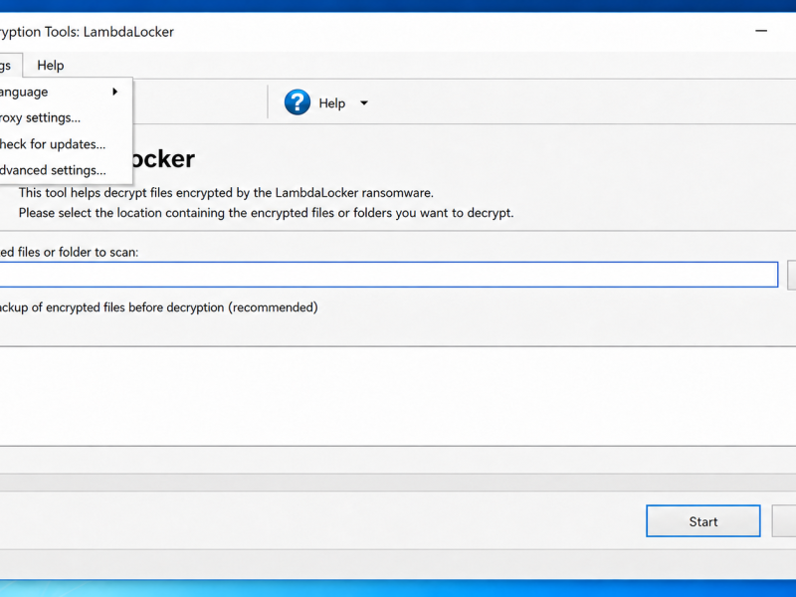The height and width of the screenshot is (597, 796).
Task: Click the Start button
Action: tap(703, 520)
